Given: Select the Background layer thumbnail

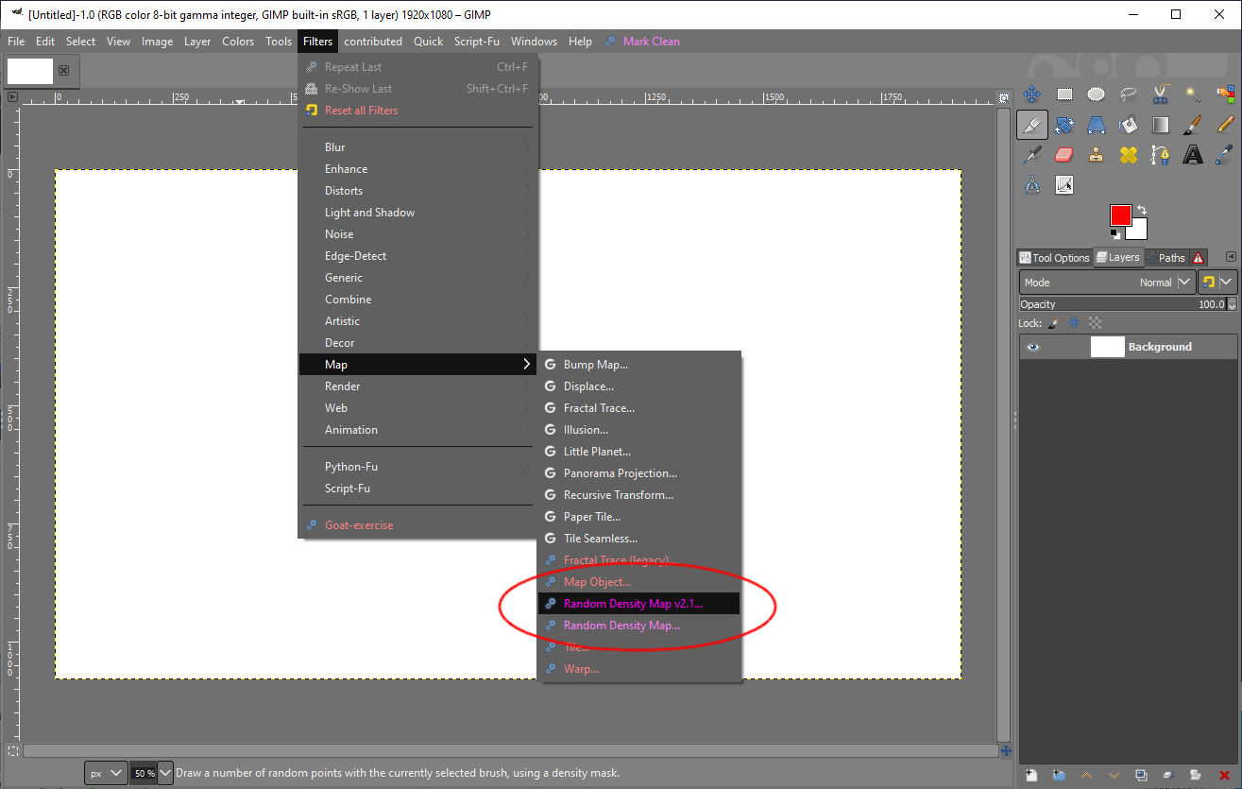Looking at the screenshot, I should click(1108, 347).
